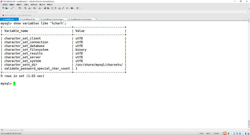This screenshot has width=250, height=135.
Task: Open the 查看(V) menu
Action: pos(19,5)
